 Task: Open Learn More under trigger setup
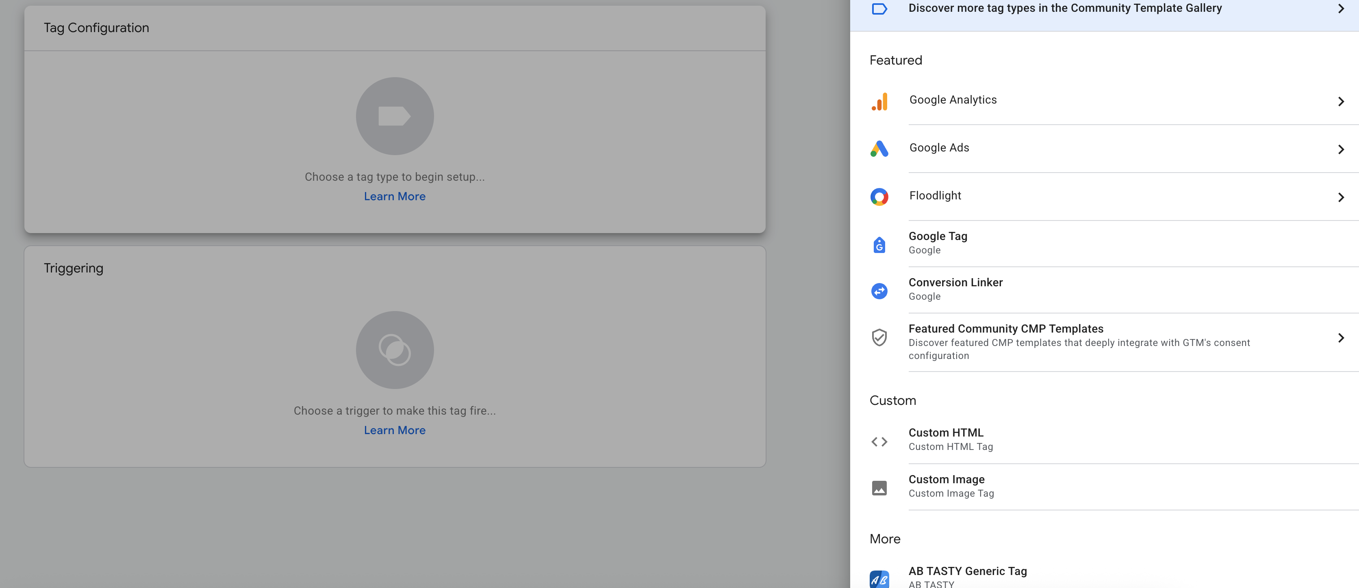[x=395, y=430]
